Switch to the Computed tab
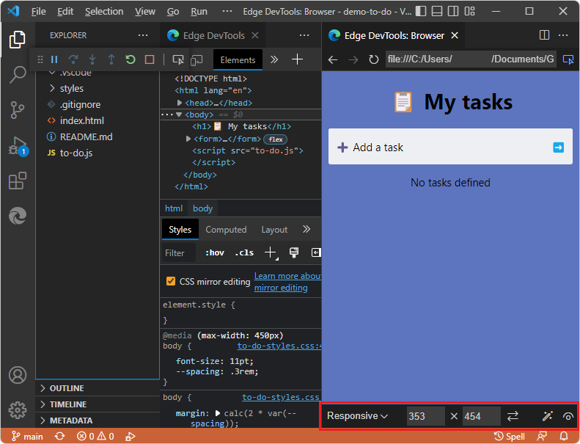The width and height of the screenshot is (580, 444). pyautogui.click(x=226, y=230)
